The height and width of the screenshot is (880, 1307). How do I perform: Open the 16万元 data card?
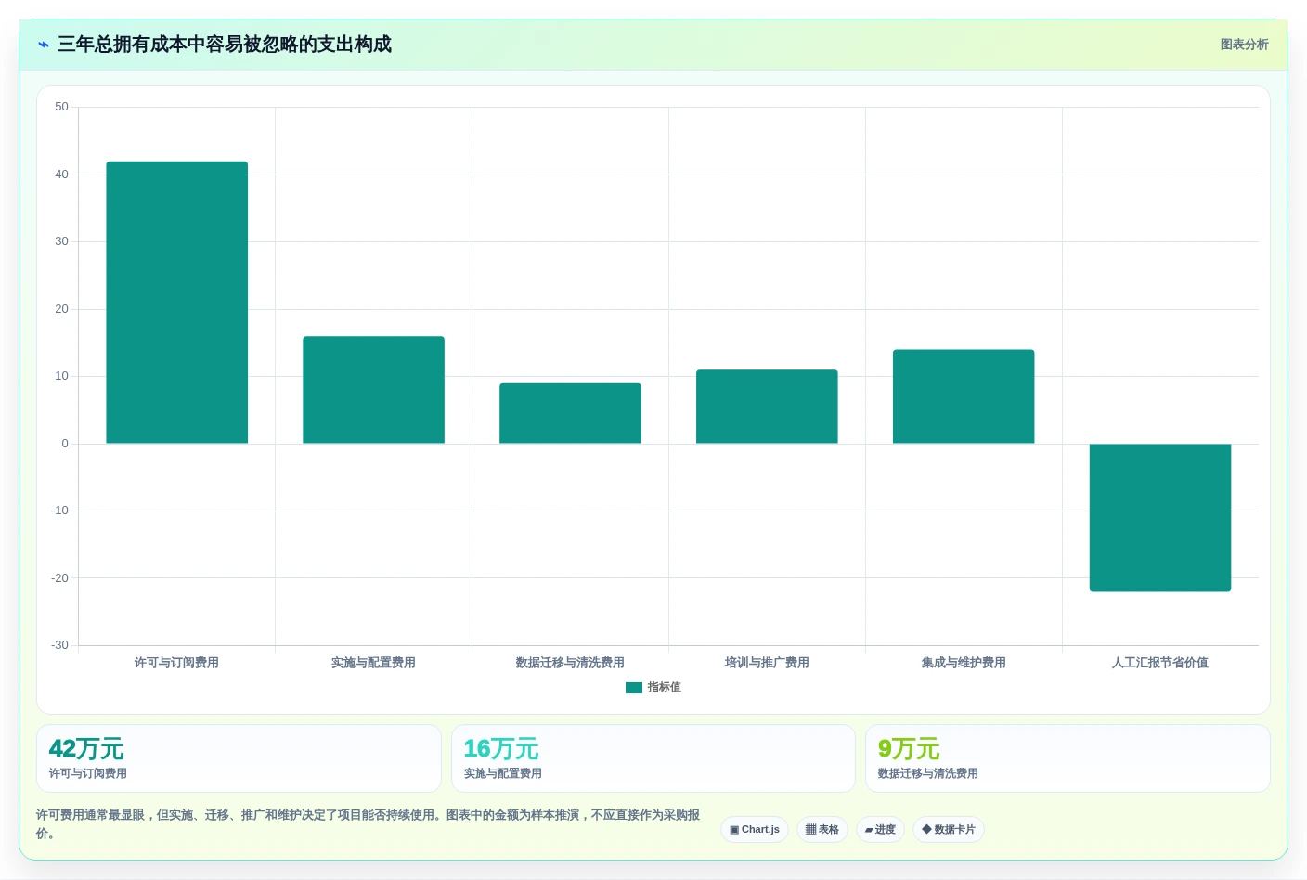[x=653, y=758]
